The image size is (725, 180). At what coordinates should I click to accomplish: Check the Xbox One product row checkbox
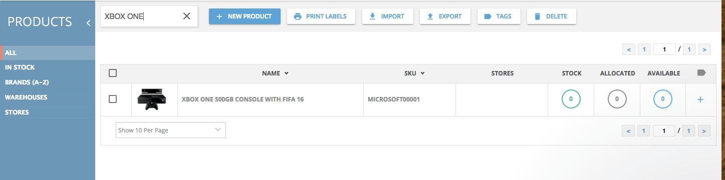coord(113,99)
